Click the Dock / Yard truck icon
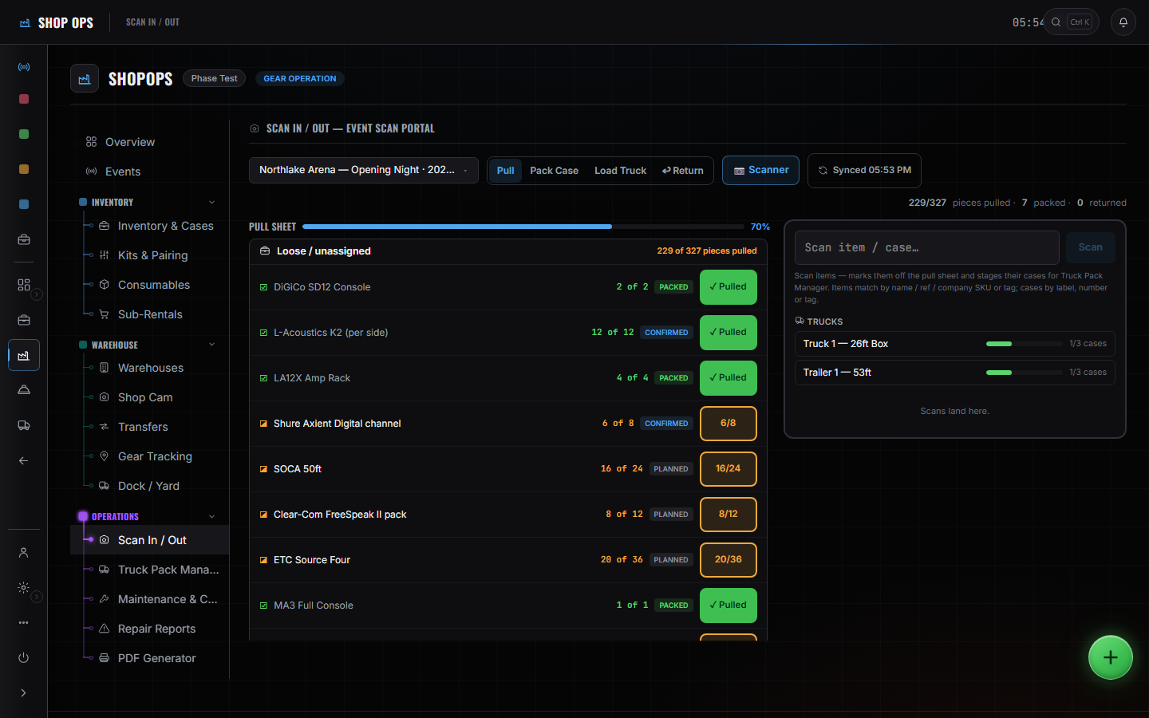1149x718 pixels. coord(104,486)
